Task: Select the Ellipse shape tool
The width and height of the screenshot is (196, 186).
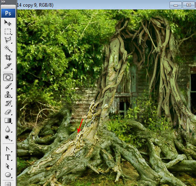Action: coord(8,175)
